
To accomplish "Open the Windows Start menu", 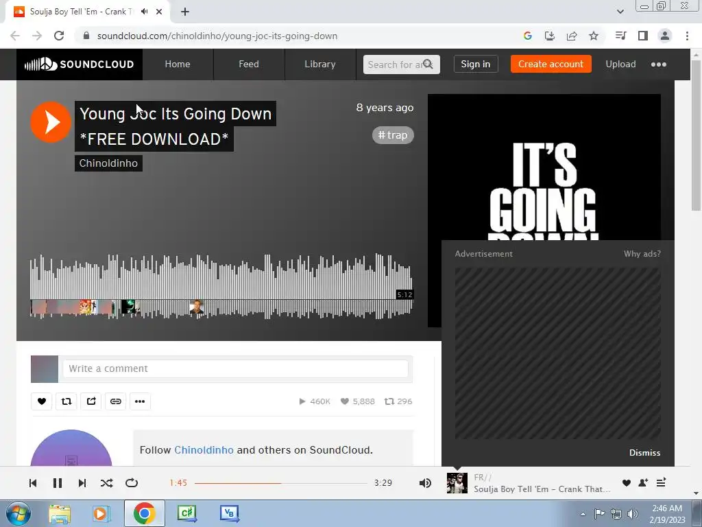I will tap(19, 513).
